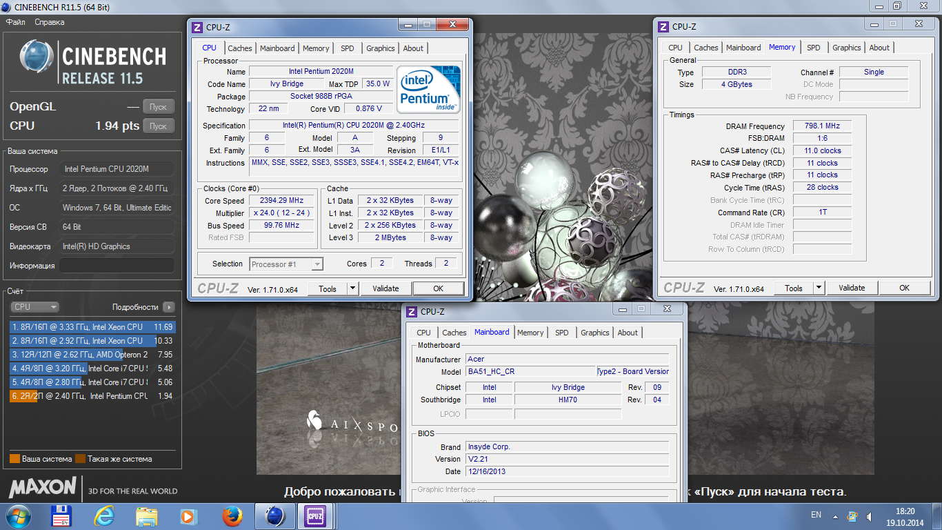Viewport: 942px width, 530px height.
Task: Select ranking row 8Я/16П @ 2.92 ГГц Xeon
Action: coord(92,341)
